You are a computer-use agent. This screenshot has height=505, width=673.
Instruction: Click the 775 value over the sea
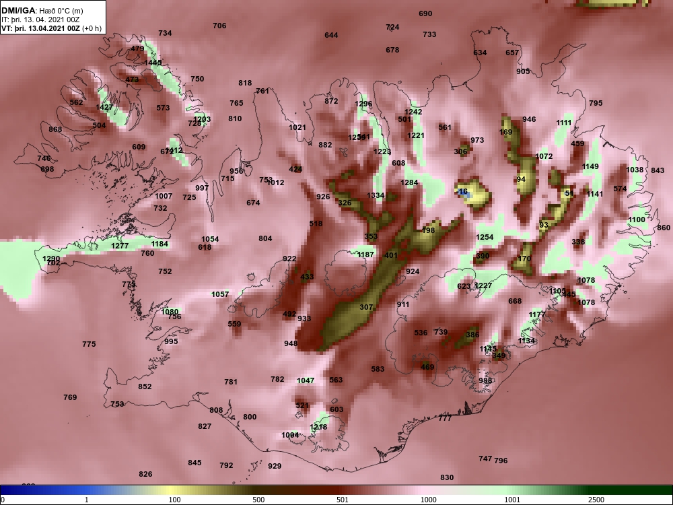[x=89, y=344]
